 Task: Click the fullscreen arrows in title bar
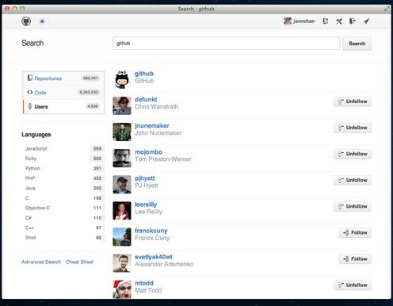point(387,9)
